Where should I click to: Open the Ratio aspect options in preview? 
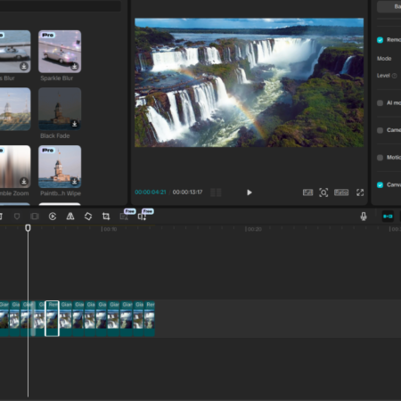(341, 192)
